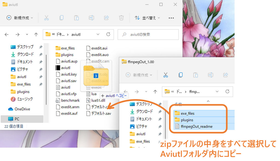
Task: Refresh the aviutl folder view
Action: 108,34
